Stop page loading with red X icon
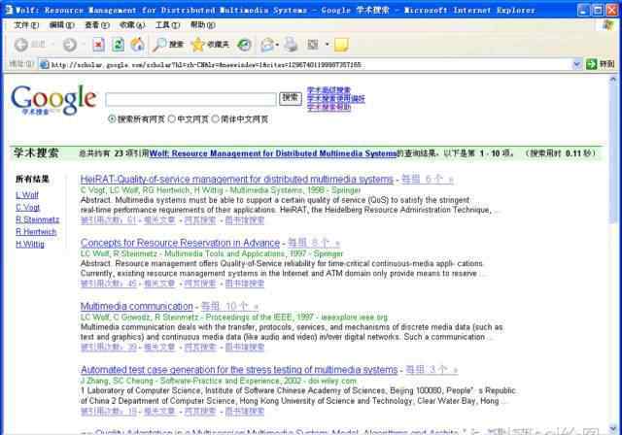Viewport: 622px width, 435px height. coord(98,45)
